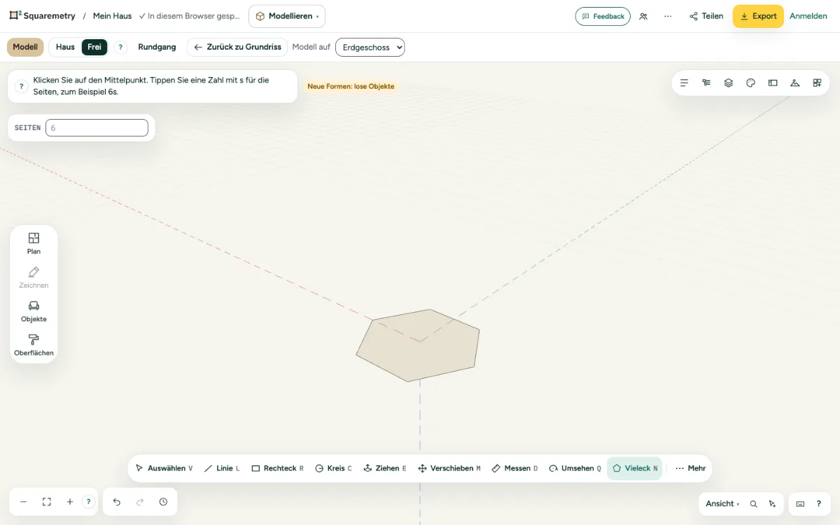Switch mode toggle to Haus
840x525 pixels.
pos(65,47)
